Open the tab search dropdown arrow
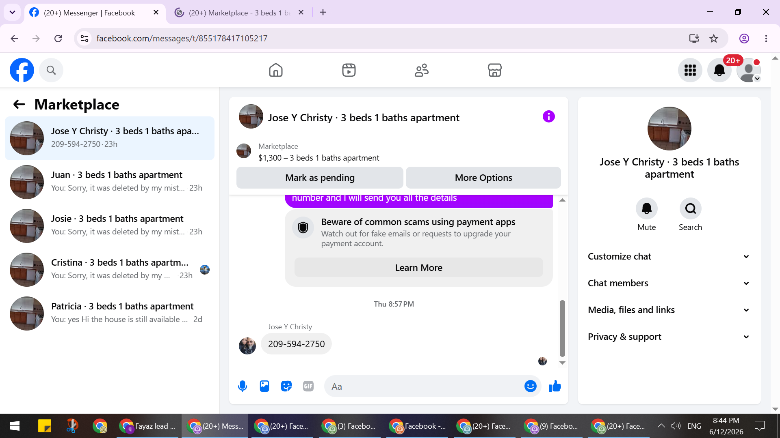This screenshot has width=780, height=438. (x=13, y=13)
